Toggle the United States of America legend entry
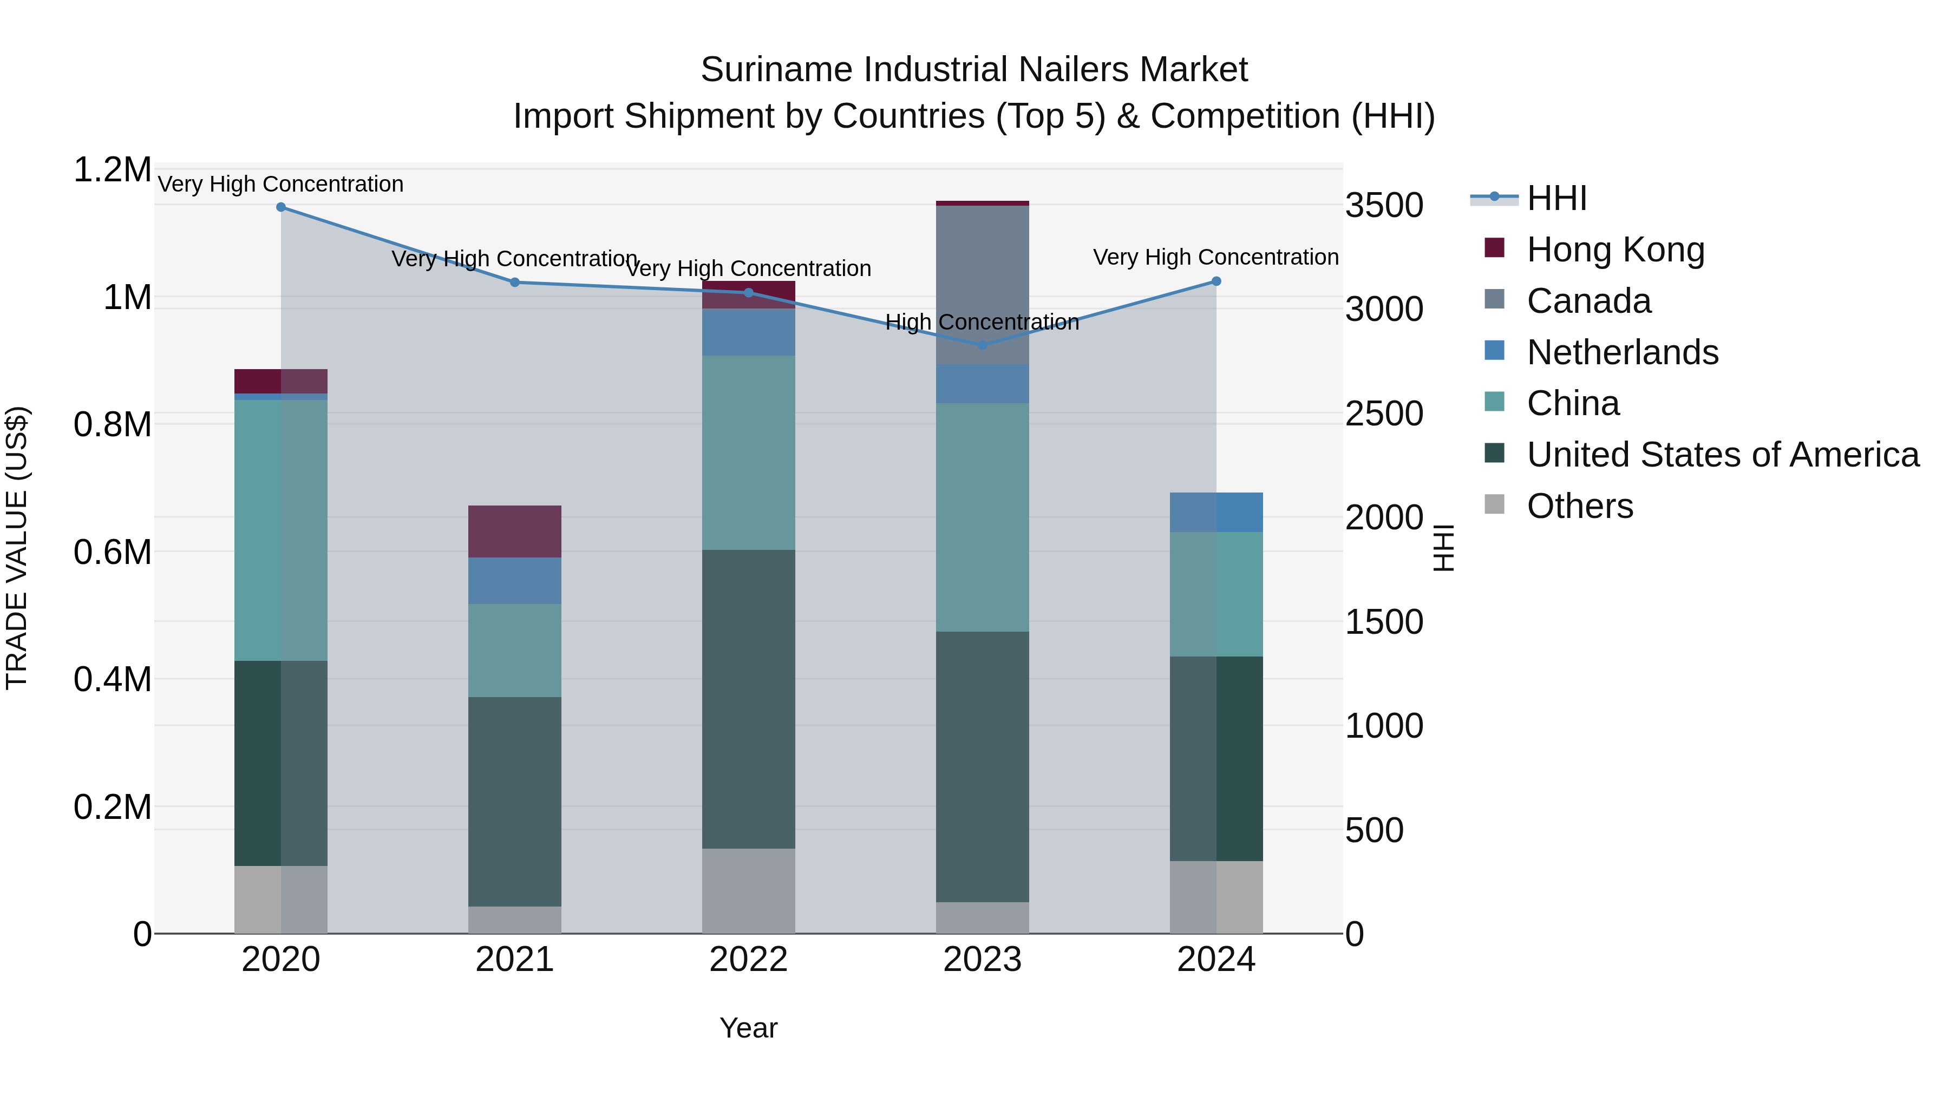Screen dimensions: 1949x1096 point(1702,455)
